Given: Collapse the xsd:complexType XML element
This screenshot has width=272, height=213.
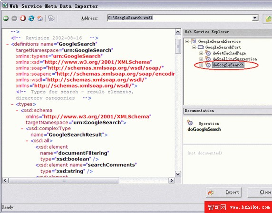Looking at the screenshot, I should tap(22, 129).
